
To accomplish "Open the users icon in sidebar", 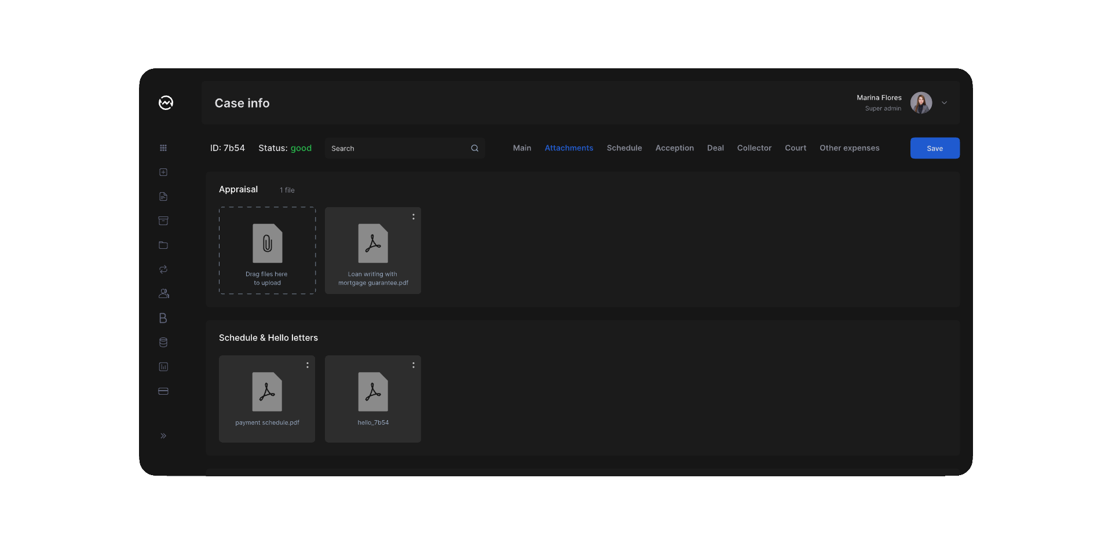I will click(x=164, y=294).
